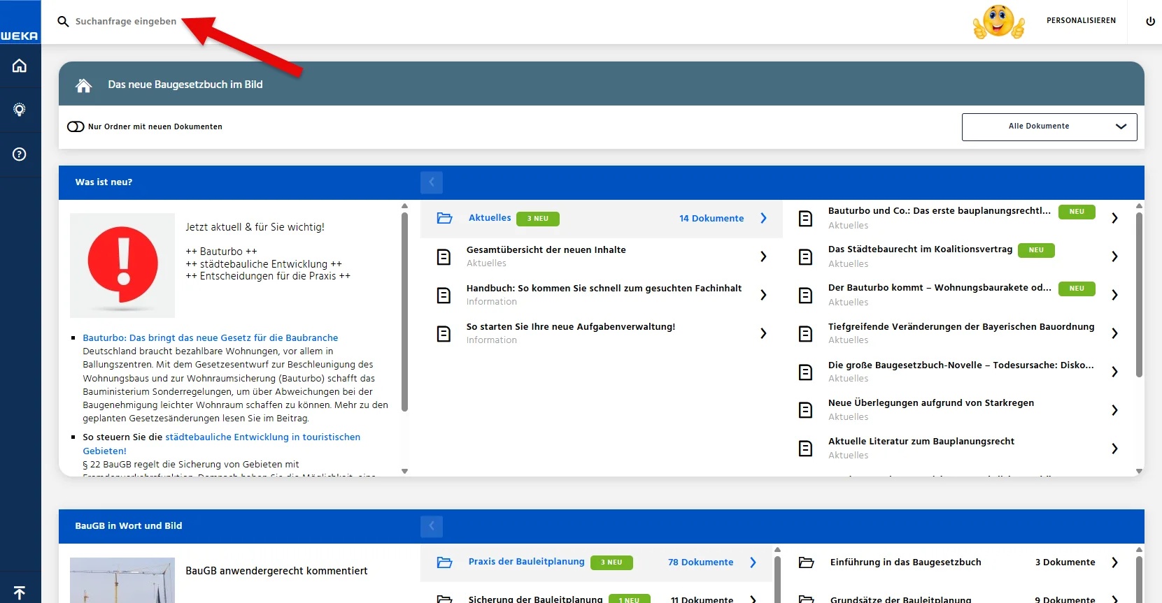Expand the Aktuelles folder chevron

763,218
